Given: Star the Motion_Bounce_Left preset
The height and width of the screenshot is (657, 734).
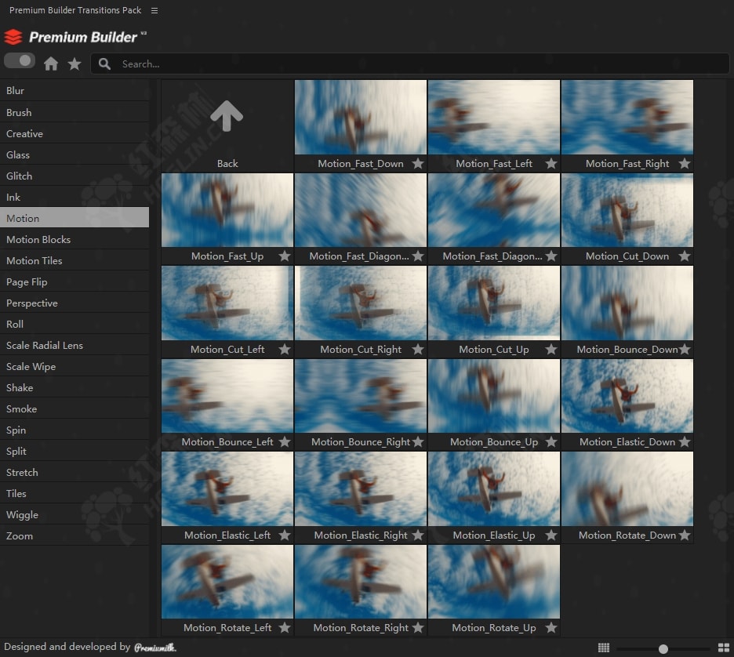Looking at the screenshot, I should tap(285, 441).
